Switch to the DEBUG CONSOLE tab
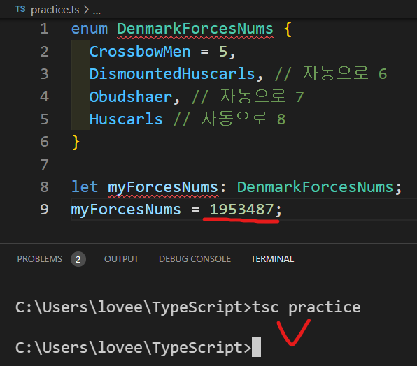 pyautogui.click(x=195, y=258)
